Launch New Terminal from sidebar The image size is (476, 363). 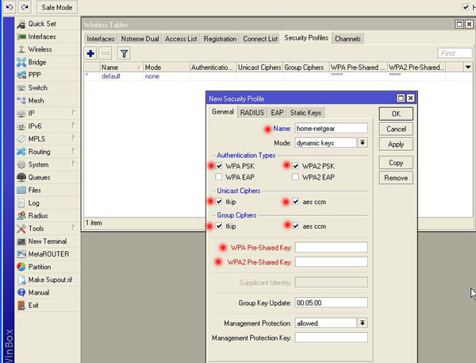pos(48,241)
